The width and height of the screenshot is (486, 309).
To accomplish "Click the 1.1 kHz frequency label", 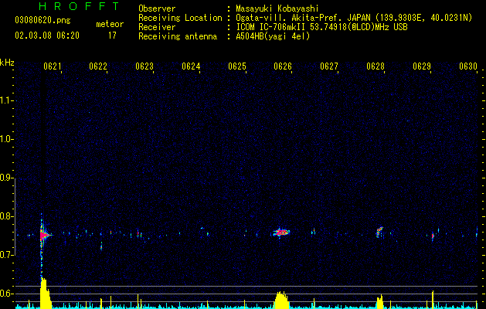I will 6,100.
